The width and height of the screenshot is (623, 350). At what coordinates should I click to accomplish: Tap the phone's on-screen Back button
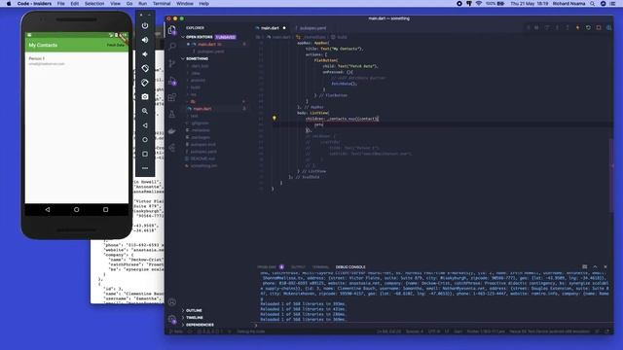point(48,210)
